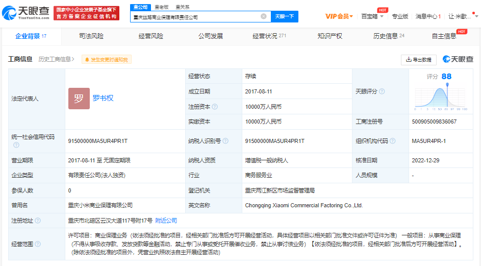Screen dimensions: 481x266
Task: Open help icon next to 经营范围
Action: tap(38, 244)
